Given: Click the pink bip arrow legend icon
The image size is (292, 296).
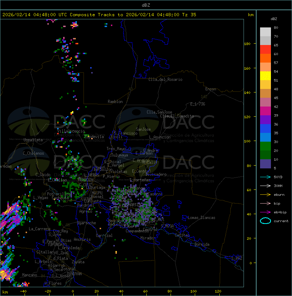Looking at the screenshot, I should point(265,204).
